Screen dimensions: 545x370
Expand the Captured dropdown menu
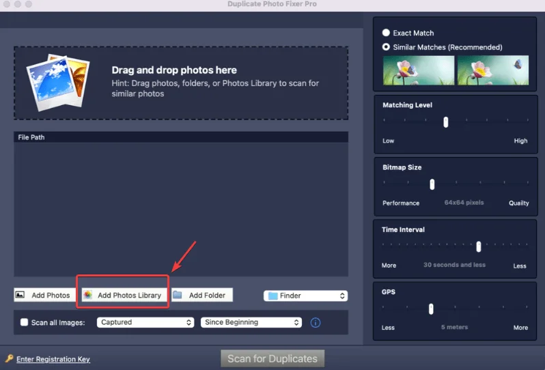pos(145,322)
